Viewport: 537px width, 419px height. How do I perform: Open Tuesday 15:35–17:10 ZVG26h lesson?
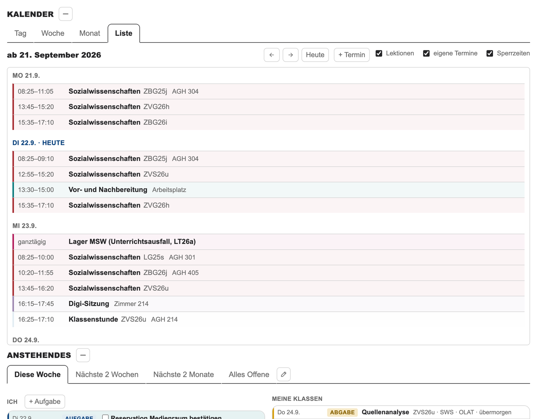[268, 205]
